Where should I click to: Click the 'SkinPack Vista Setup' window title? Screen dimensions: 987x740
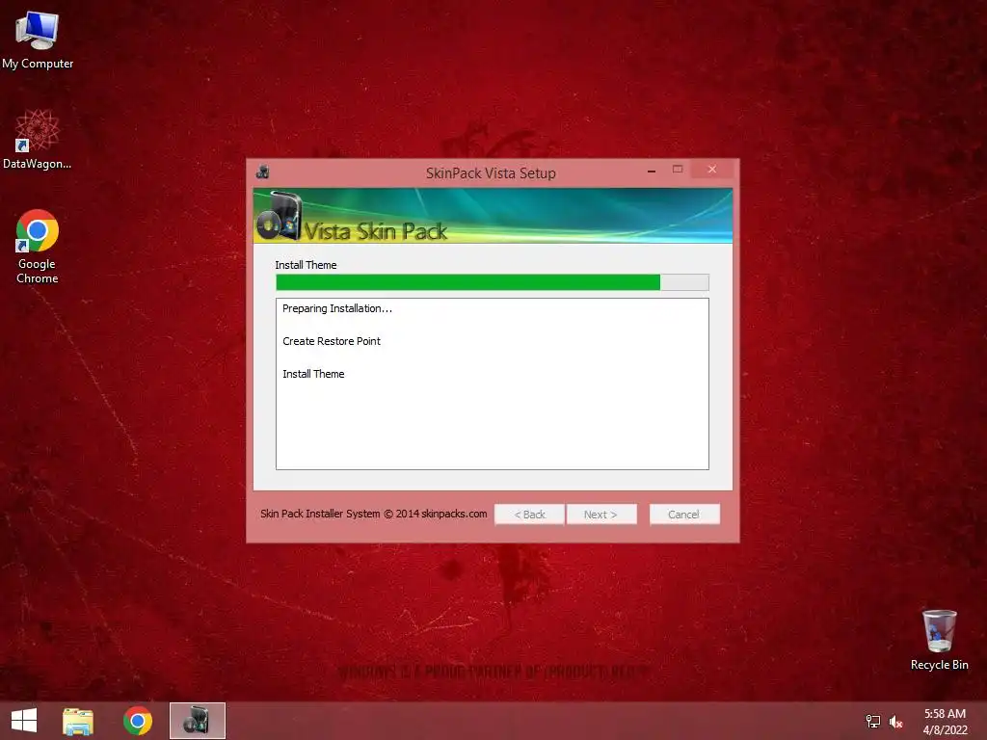pyautogui.click(x=491, y=173)
